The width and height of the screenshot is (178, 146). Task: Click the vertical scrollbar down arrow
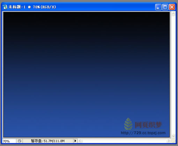[x=173, y=136]
